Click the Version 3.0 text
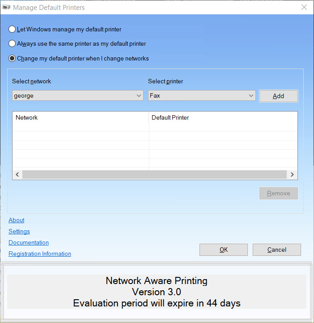314x323 pixels. pyautogui.click(x=157, y=292)
